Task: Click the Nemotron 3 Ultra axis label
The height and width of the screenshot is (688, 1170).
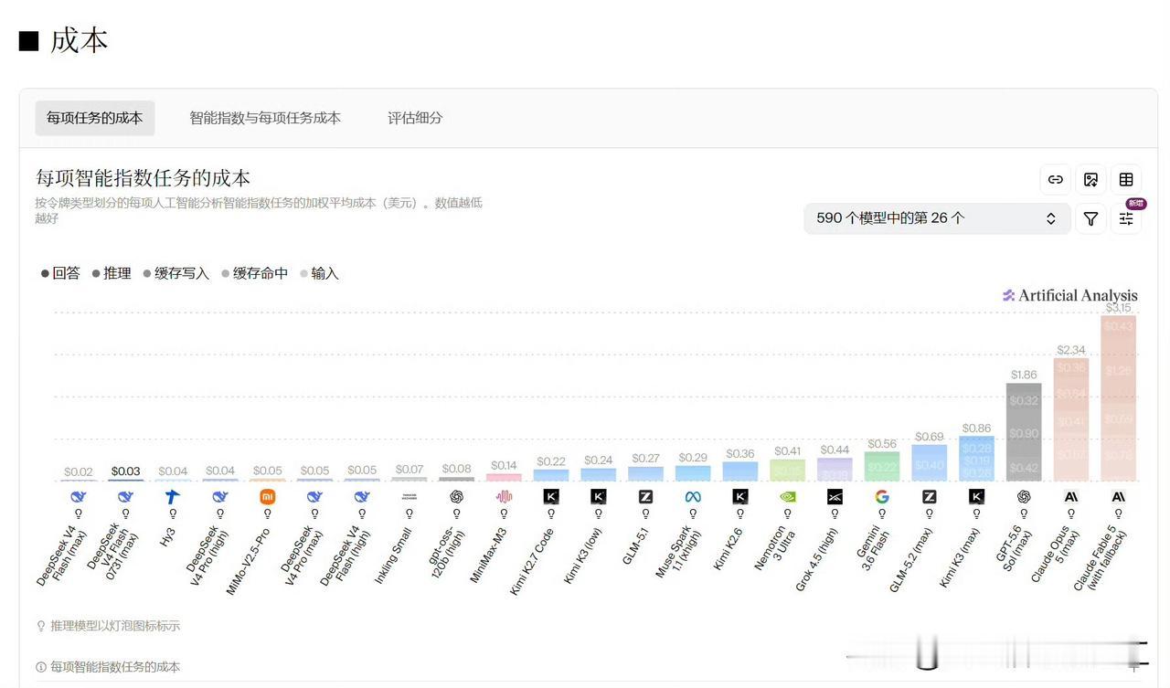Action: pyautogui.click(x=773, y=547)
